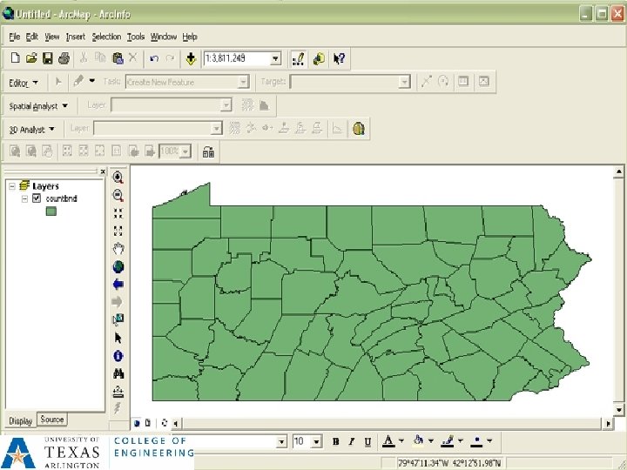Click the Print icon in the standard toolbar
This screenshot has width=627, height=470.
(64, 58)
